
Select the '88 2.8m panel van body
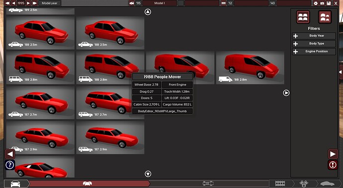pos(250,67)
